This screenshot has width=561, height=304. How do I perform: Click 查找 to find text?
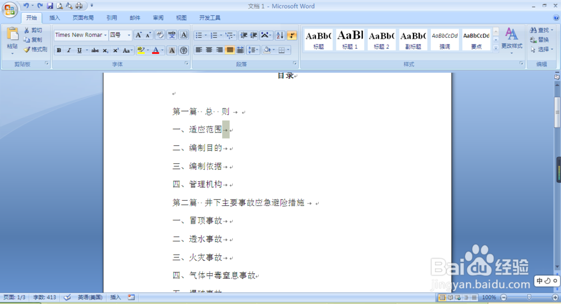[x=541, y=30]
